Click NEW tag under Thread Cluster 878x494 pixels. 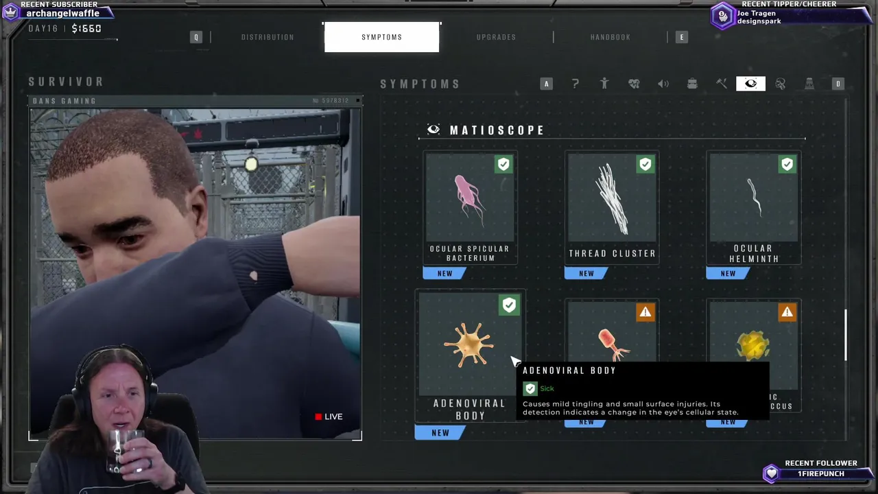586,273
